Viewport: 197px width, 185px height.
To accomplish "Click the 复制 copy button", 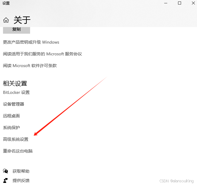I will pyautogui.click(x=17, y=30).
